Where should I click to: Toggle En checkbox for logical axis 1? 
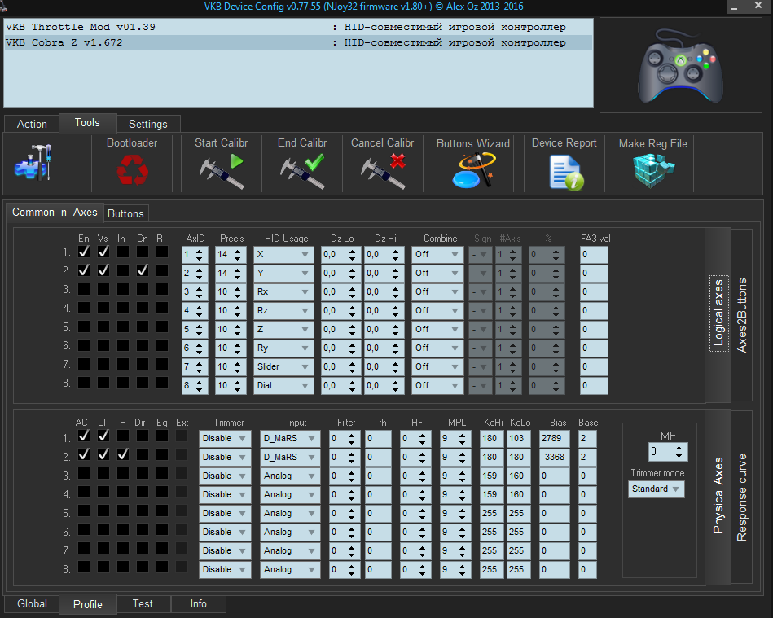click(x=84, y=252)
